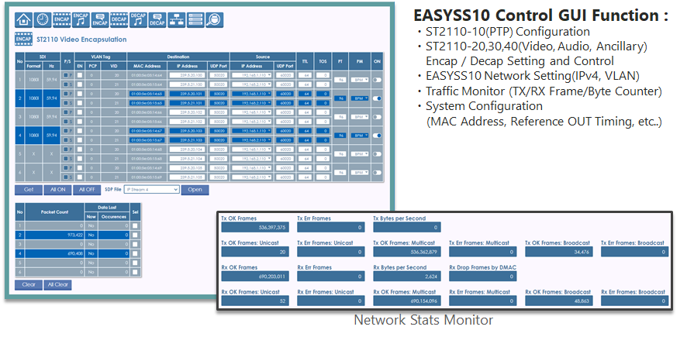The height and width of the screenshot is (337, 687).
Task: Edit destination IP field 239.5.21.103
Action: click(187, 140)
